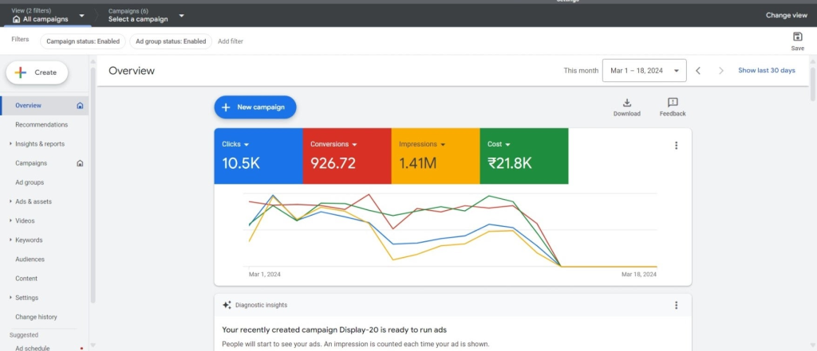Screen dimensions: 817x351
Task: Expand Ads & assets section
Action: tap(10, 201)
